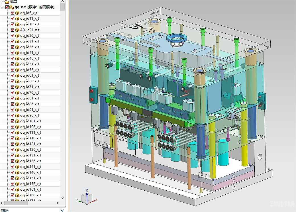This screenshot has width=296, height=212.
Task: Click the horizontal scroll right arrow
Action: click(x=58, y=203)
